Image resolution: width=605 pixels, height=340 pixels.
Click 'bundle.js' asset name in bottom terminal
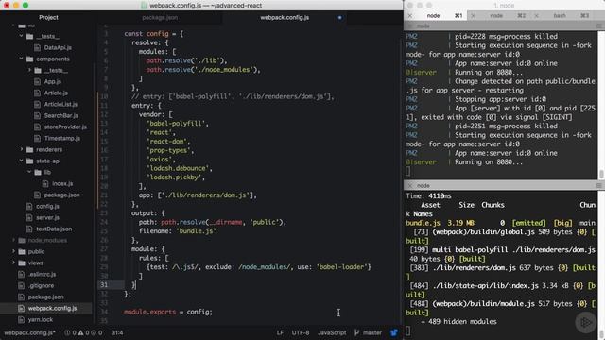(x=423, y=223)
